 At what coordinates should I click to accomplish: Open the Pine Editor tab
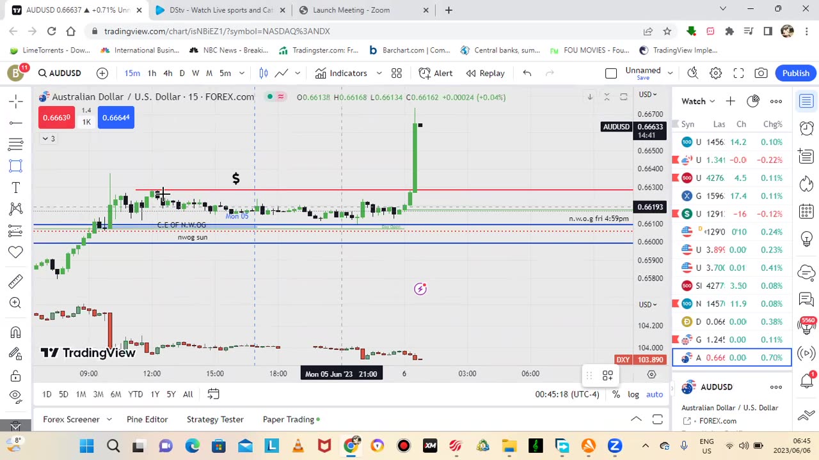pos(147,419)
